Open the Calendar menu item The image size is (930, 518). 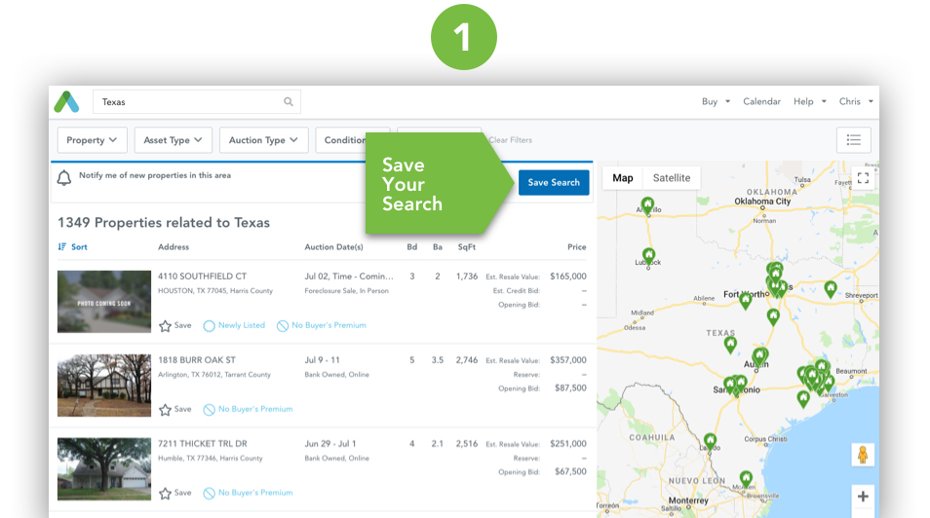pyautogui.click(x=761, y=101)
